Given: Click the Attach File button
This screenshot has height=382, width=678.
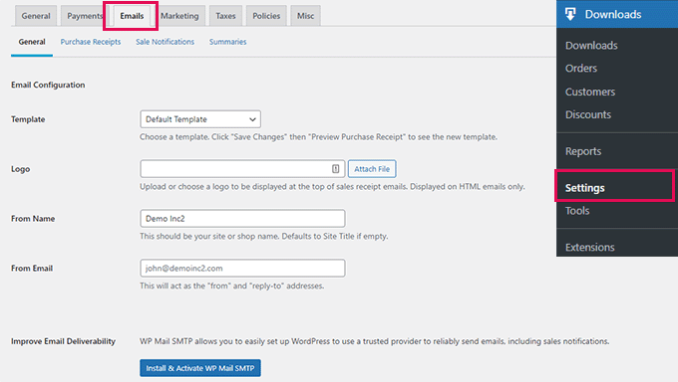Looking at the screenshot, I should click(372, 169).
